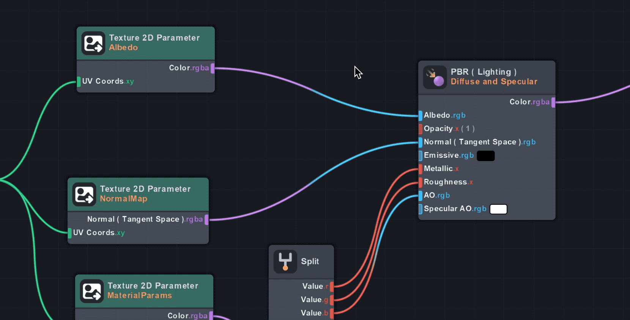The height and width of the screenshot is (320, 630).
Task: Click the Split node fork icon
Action: (x=285, y=262)
